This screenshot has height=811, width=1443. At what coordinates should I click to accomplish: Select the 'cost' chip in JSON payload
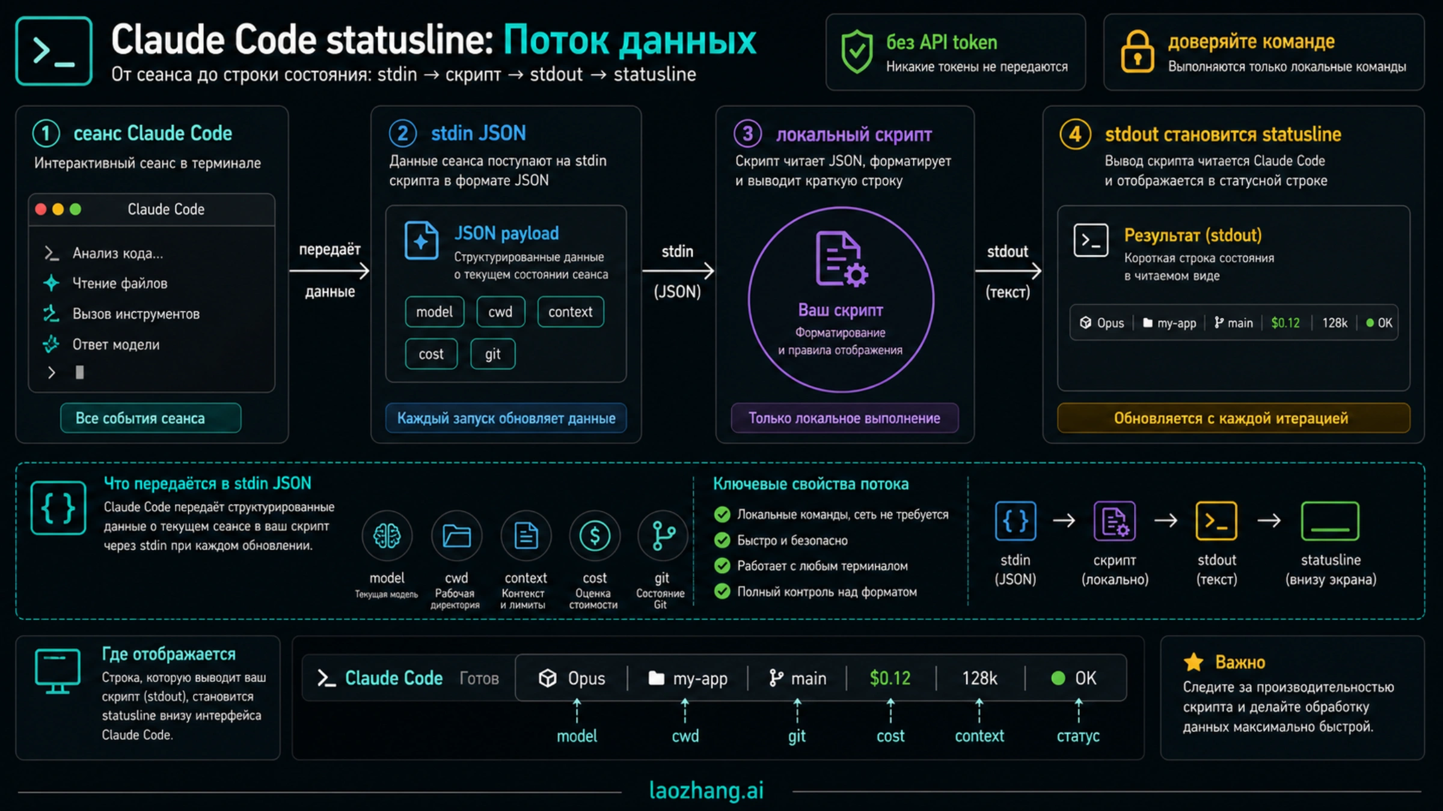[x=431, y=354]
